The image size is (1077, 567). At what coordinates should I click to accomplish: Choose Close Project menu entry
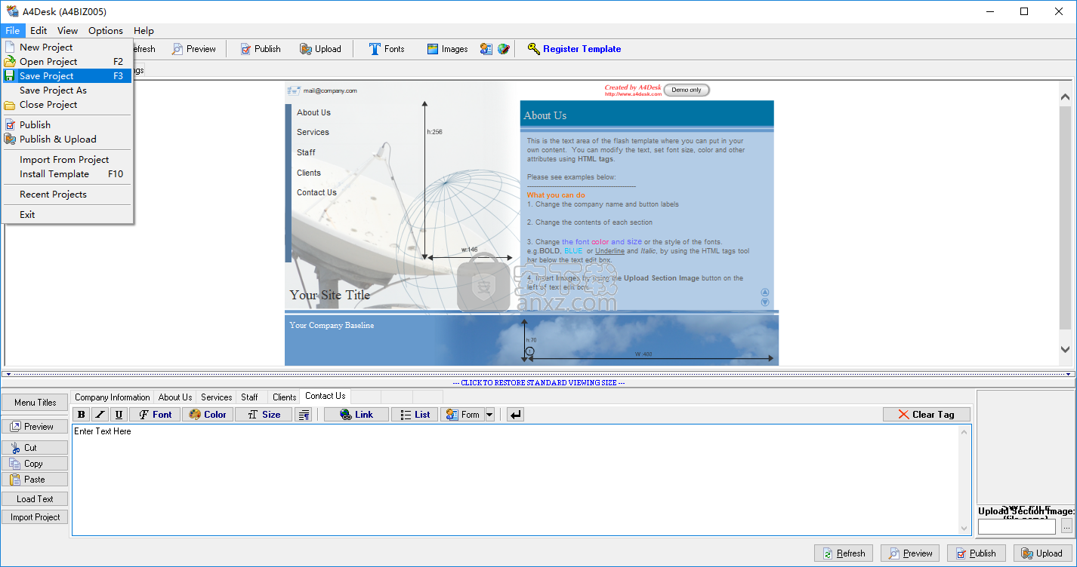pyautogui.click(x=67, y=105)
